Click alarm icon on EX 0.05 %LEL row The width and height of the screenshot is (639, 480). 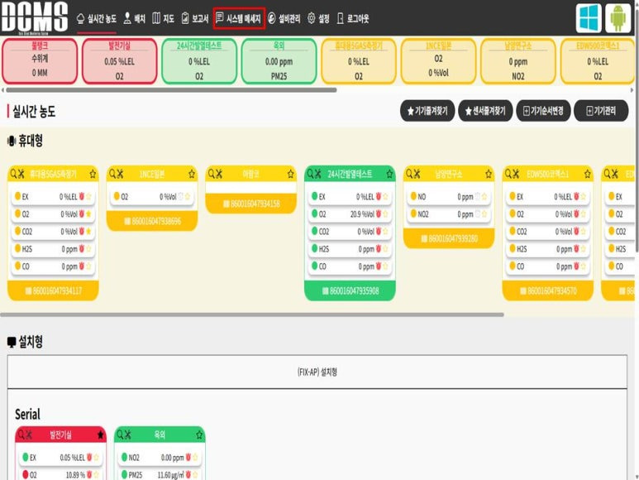(x=89, y=458)
